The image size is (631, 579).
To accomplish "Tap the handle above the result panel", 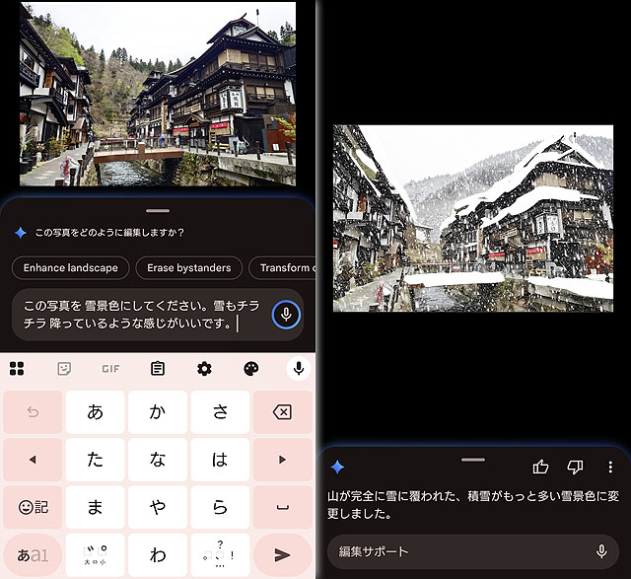I will click(473, 459).
